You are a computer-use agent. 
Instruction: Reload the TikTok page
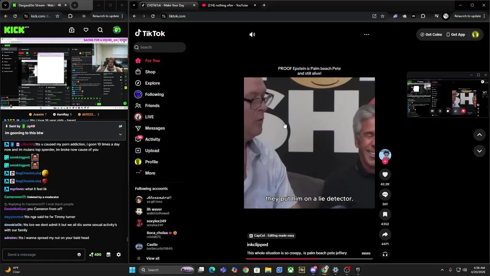(153, 16)
